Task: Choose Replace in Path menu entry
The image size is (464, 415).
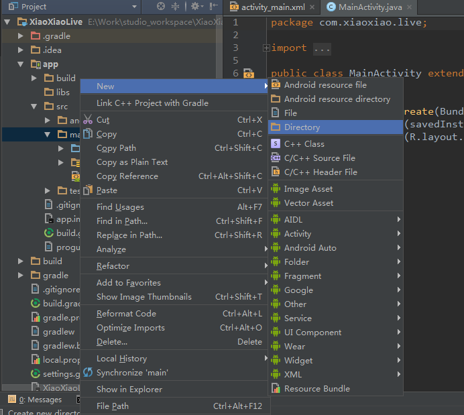Action: [x=174, y=235]
